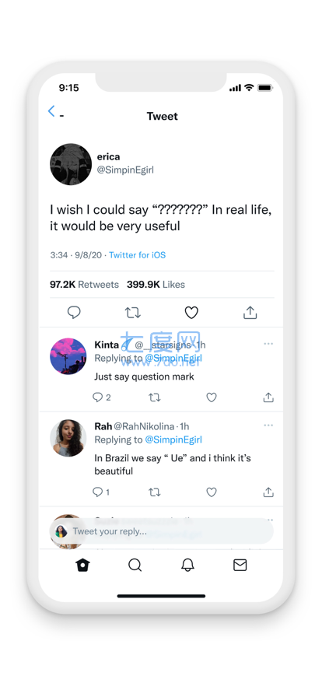Viewport: 322px width, 697px height.
Task: Go back using the blue arrow
Action: click(51, 111)
